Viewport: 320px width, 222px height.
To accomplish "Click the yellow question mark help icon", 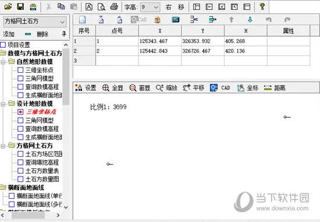I will [262, 7].
